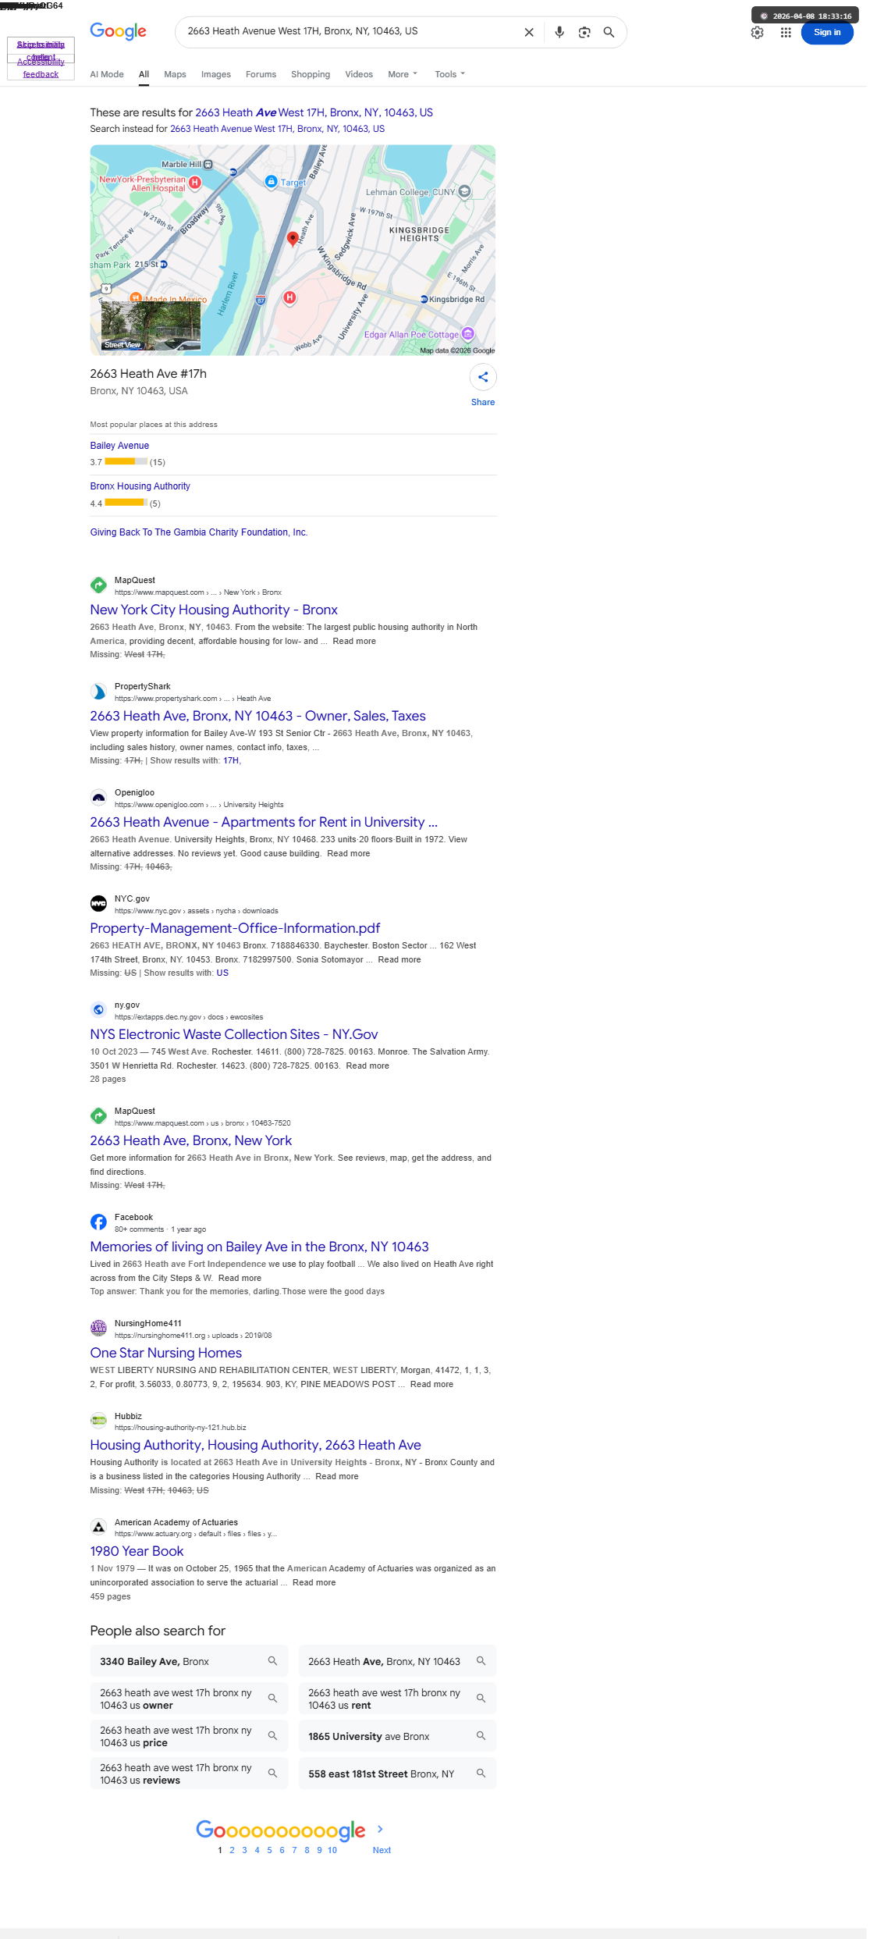The image size is (877, 1939).
Task: Open Bronx Housing Authority place link
Action: coord(140,486)
